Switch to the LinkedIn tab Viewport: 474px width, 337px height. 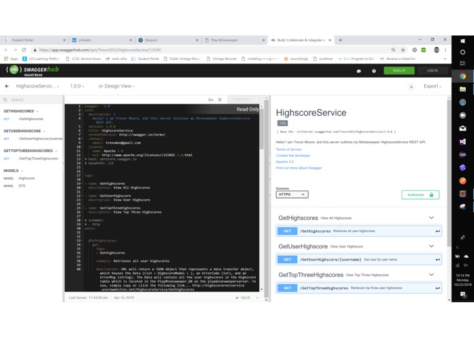click(x=101, y=40)
